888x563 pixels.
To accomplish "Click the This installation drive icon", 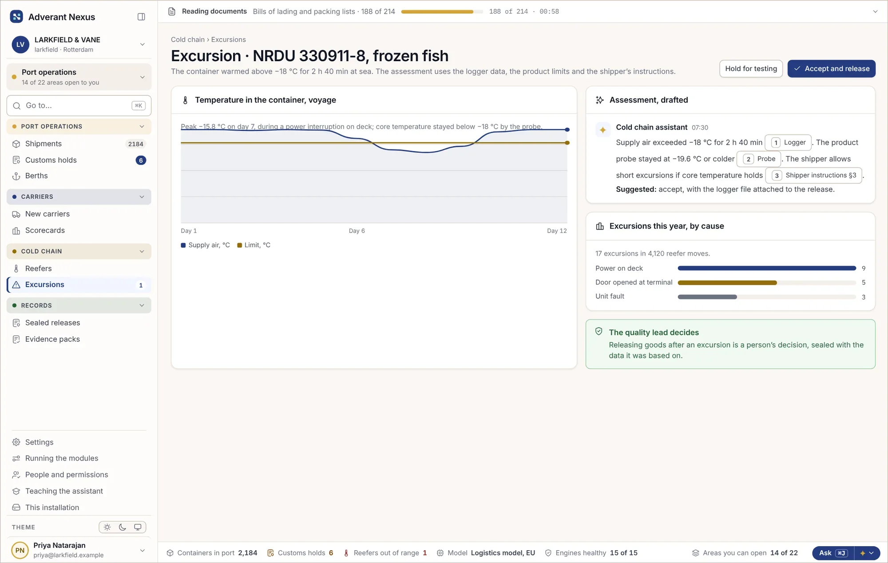I will (16, 508).
